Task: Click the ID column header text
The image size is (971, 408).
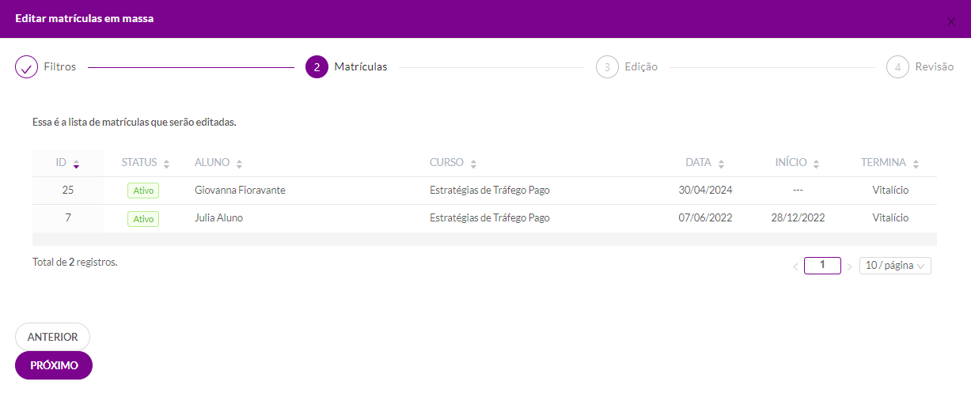Action: [x=61, y=163]
